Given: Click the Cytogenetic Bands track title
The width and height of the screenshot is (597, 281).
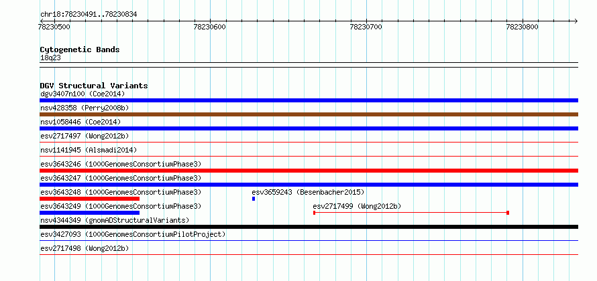Looking at the screenshot, I should 80,50.
